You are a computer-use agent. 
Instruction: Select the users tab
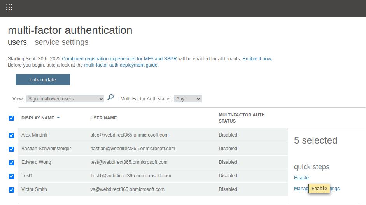pyautogui.click(x=17, y=42)
